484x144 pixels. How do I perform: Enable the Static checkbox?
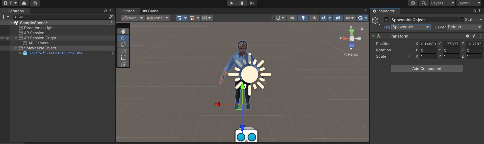pyautogui.click(x=462, y=20)
